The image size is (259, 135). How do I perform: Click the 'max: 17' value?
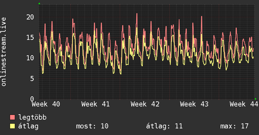click(234, 126)
